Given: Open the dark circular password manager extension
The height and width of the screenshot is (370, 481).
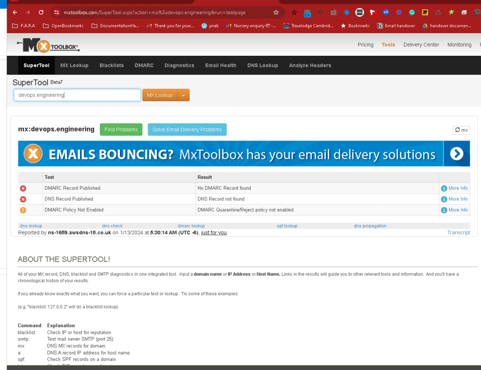Looking at the screenshot, I should [x=360, y=13].
